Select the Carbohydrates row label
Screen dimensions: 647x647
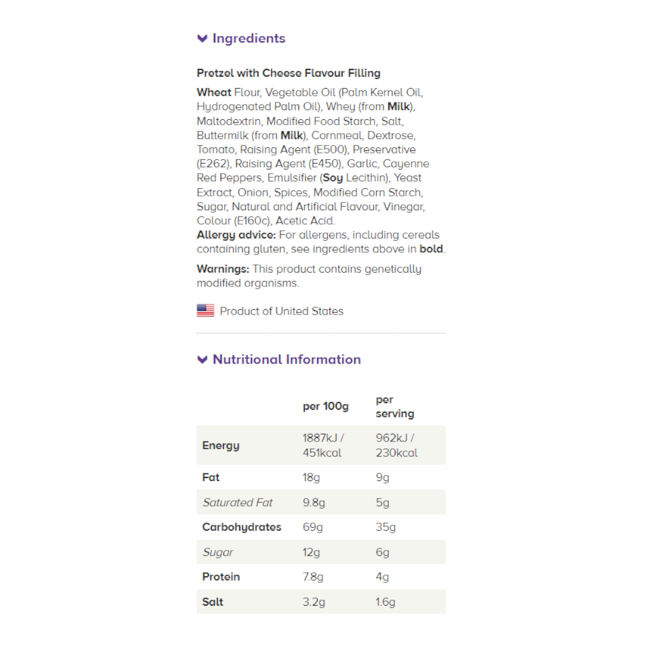pos(241,527)
